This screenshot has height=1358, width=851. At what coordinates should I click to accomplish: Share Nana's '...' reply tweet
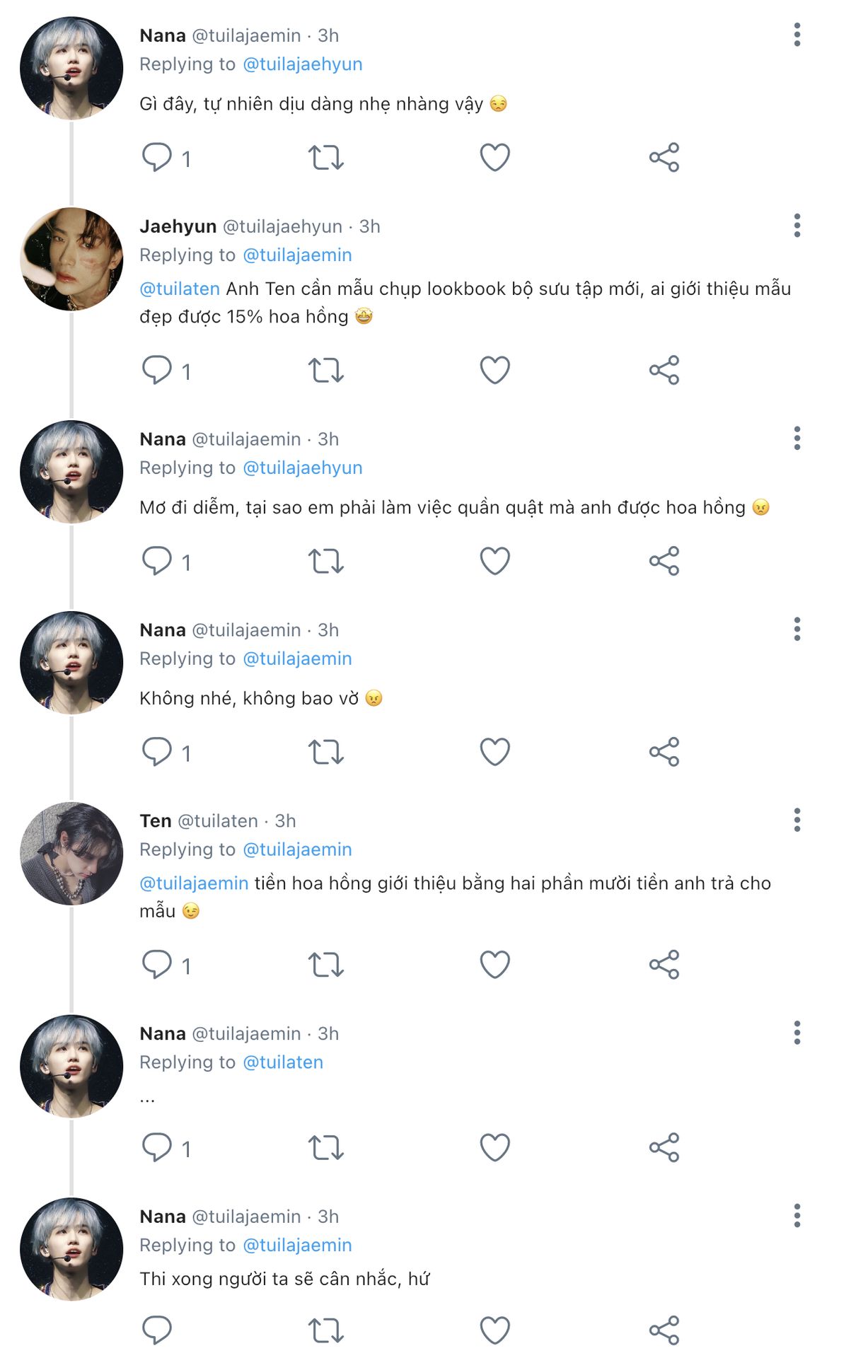tap(664, 1147)
